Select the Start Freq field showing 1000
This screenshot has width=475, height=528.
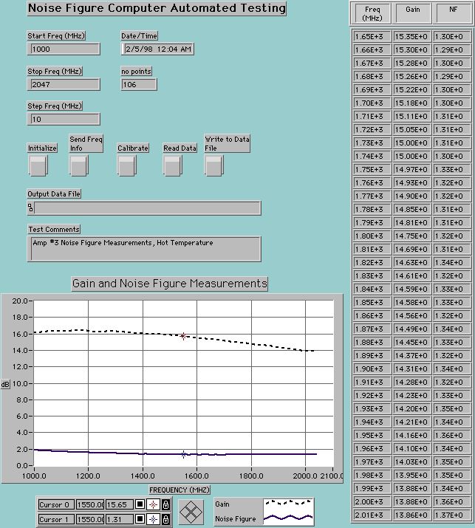click(x=64, y=49)
